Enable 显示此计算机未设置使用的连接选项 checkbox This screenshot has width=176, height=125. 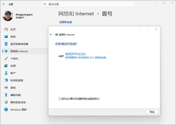pos(60,99)
